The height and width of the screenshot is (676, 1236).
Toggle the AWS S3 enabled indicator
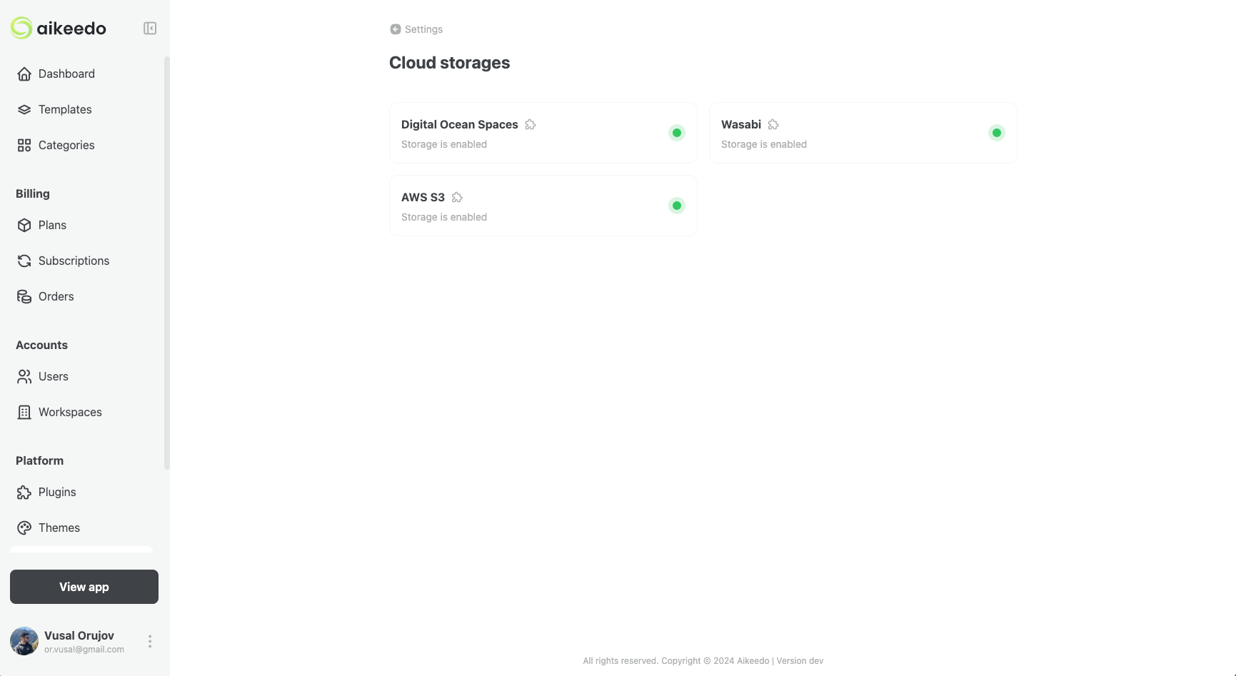[x=676, y=206]
